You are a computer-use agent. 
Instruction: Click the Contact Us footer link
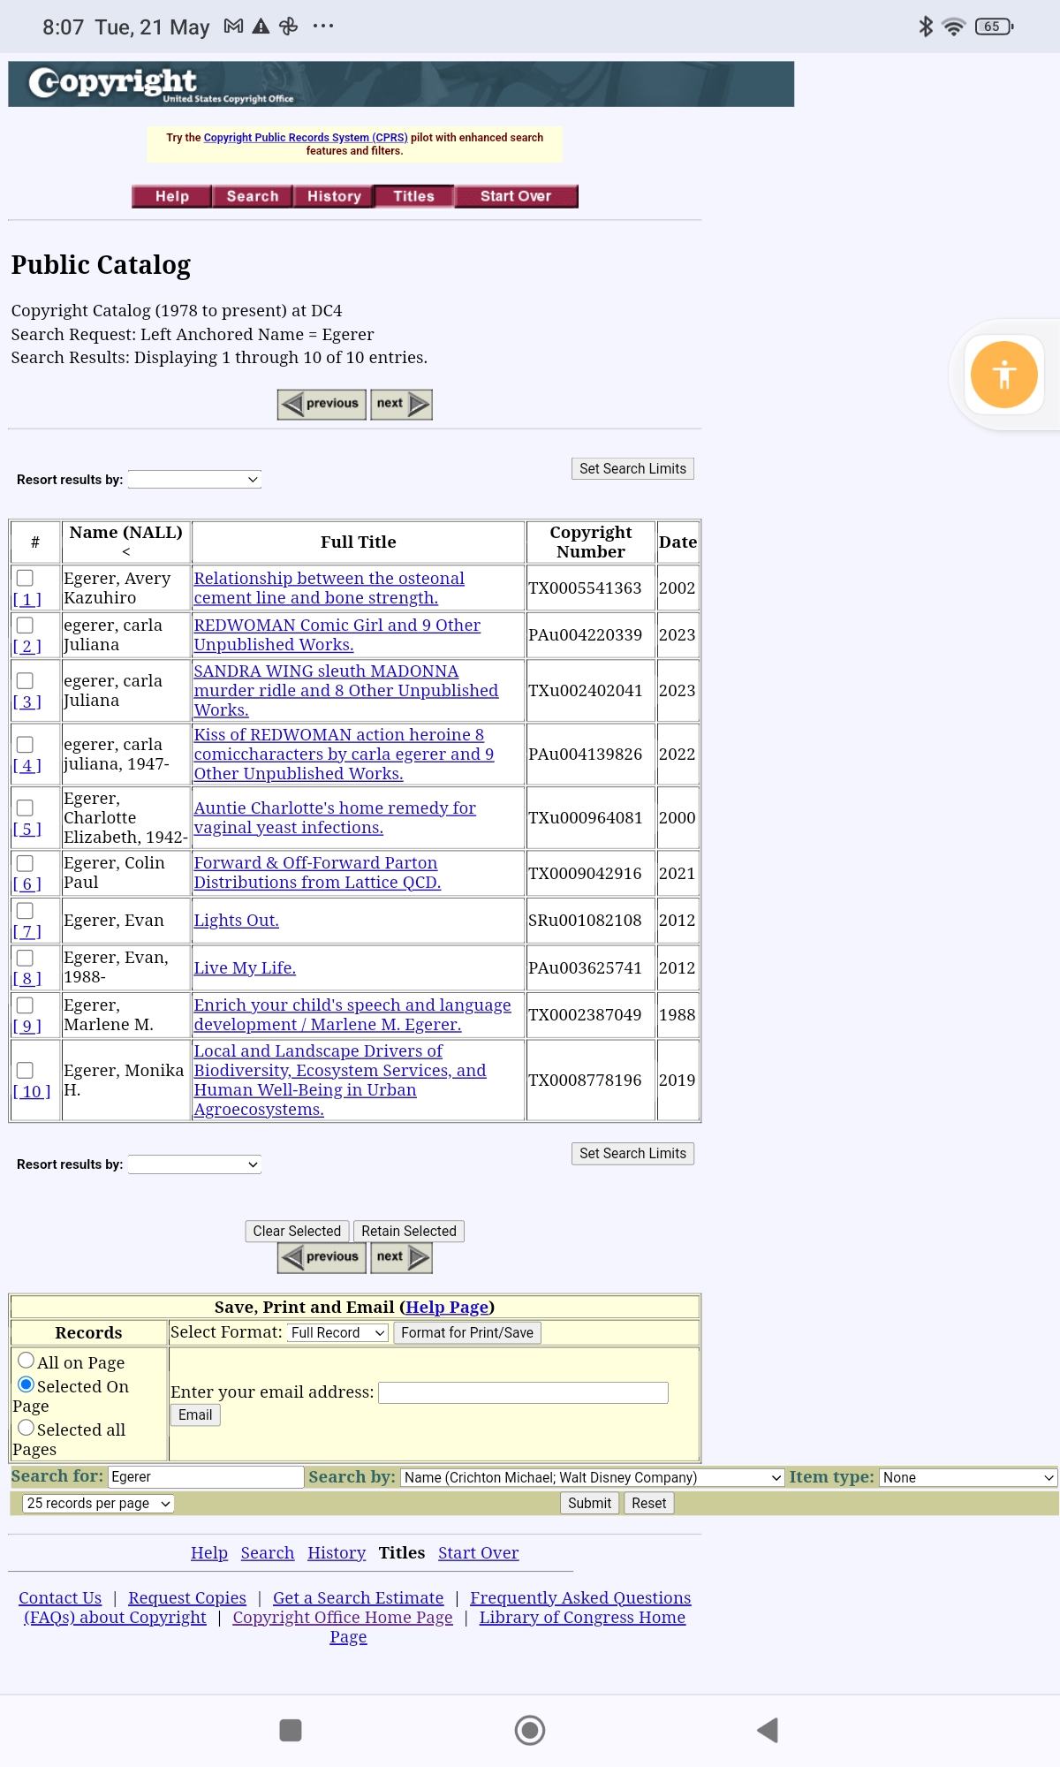click(60, 1597)
